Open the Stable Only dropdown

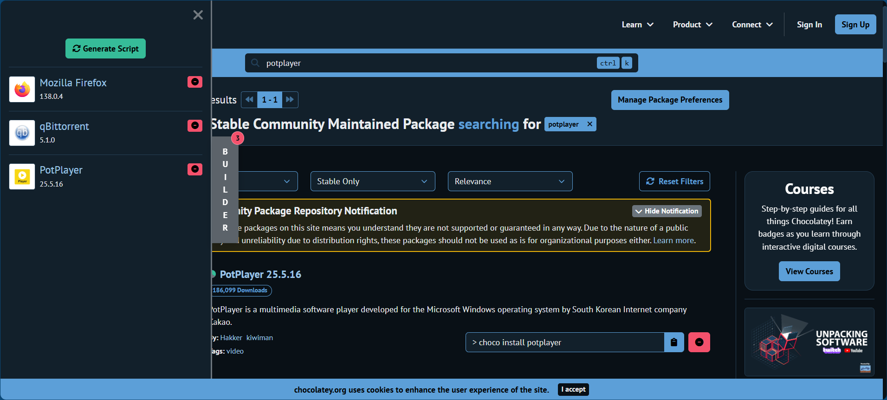(373, 181)
